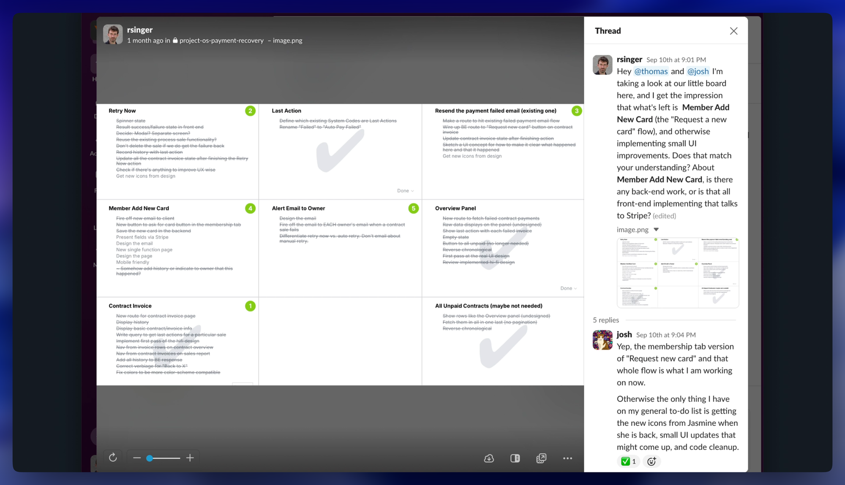Open image in new window icon
Viewport: 845px width, 485px height.
click(541, 458)
